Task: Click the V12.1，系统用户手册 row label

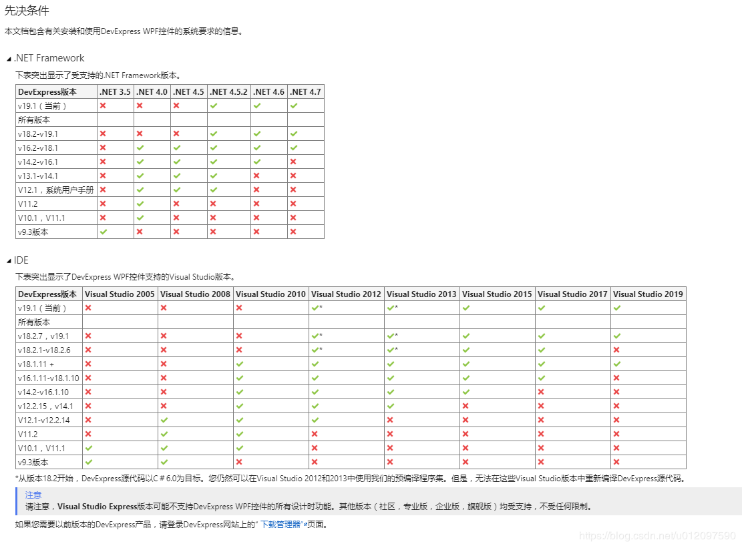Action: 56,190
